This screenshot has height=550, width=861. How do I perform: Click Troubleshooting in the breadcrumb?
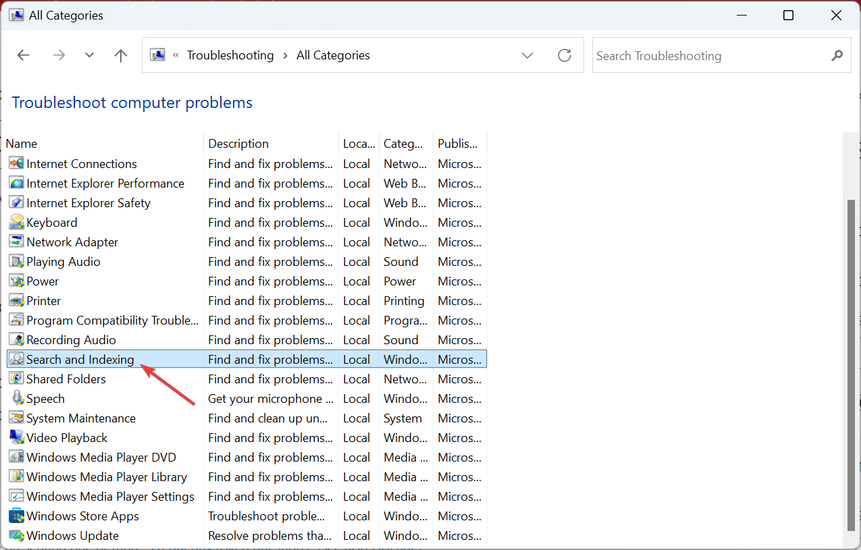tap(230, 55)
